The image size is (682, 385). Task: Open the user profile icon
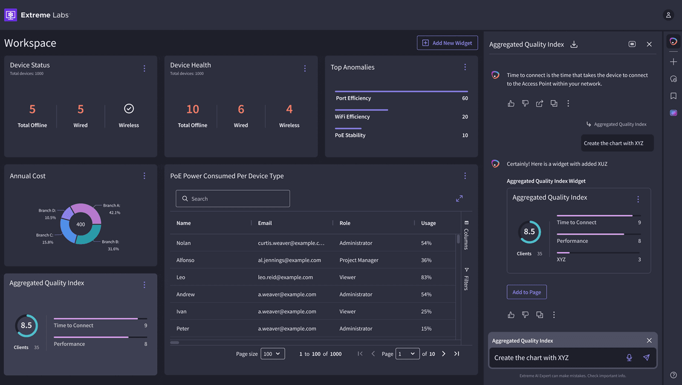(x=668, y=15)
